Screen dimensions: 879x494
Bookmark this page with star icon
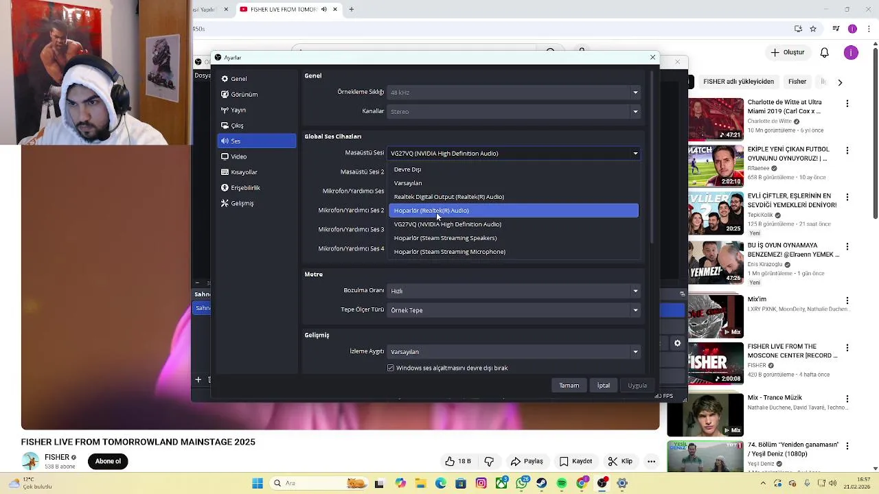pos(813,29)
